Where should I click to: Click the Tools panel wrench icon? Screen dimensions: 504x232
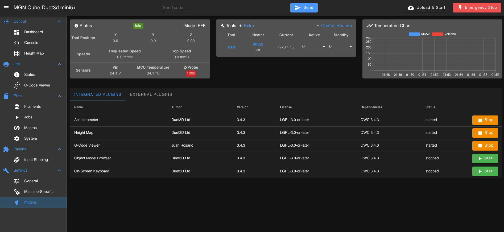[223, 26]
